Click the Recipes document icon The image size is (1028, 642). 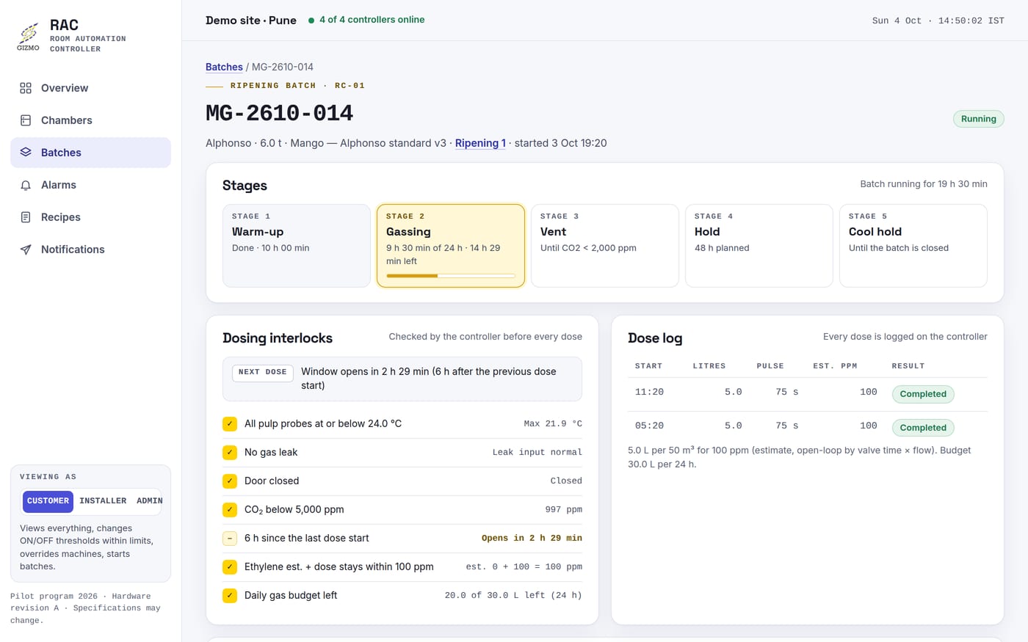(x=26, y=217)
